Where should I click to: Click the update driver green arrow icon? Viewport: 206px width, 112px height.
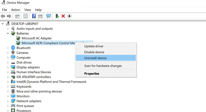click(x=57, y=16)
